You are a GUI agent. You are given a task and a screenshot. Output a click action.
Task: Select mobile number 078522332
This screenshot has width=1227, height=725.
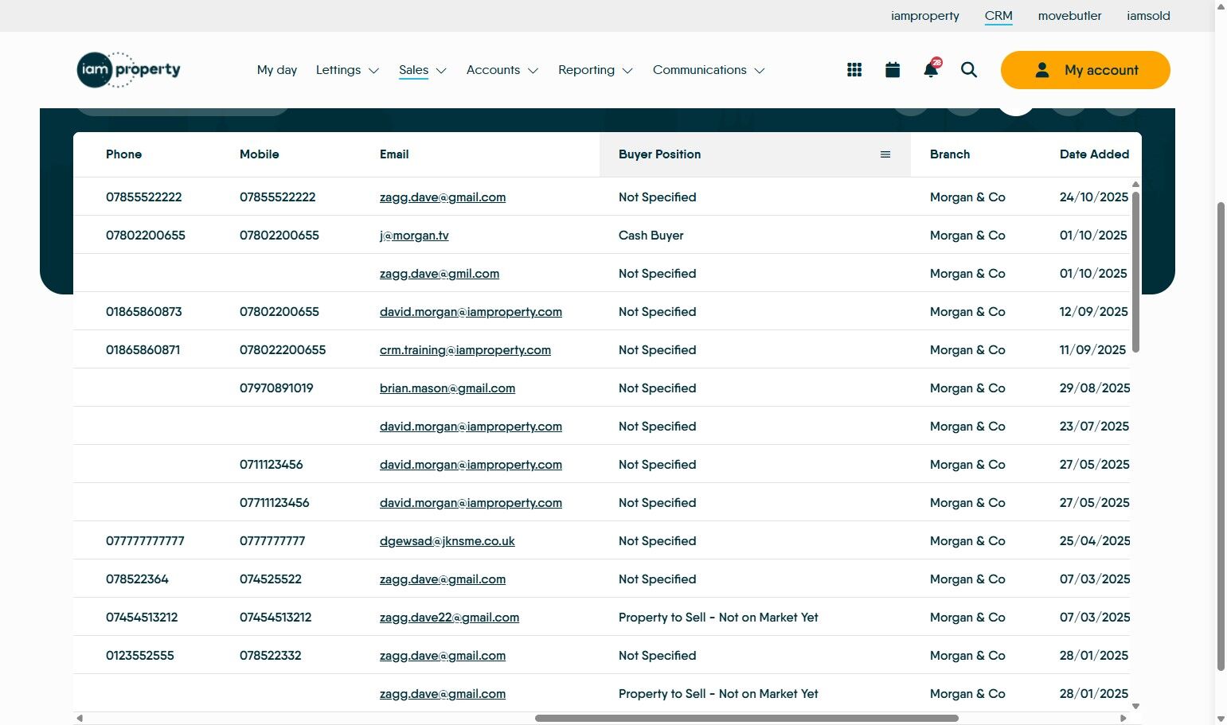tap(271, 656)
